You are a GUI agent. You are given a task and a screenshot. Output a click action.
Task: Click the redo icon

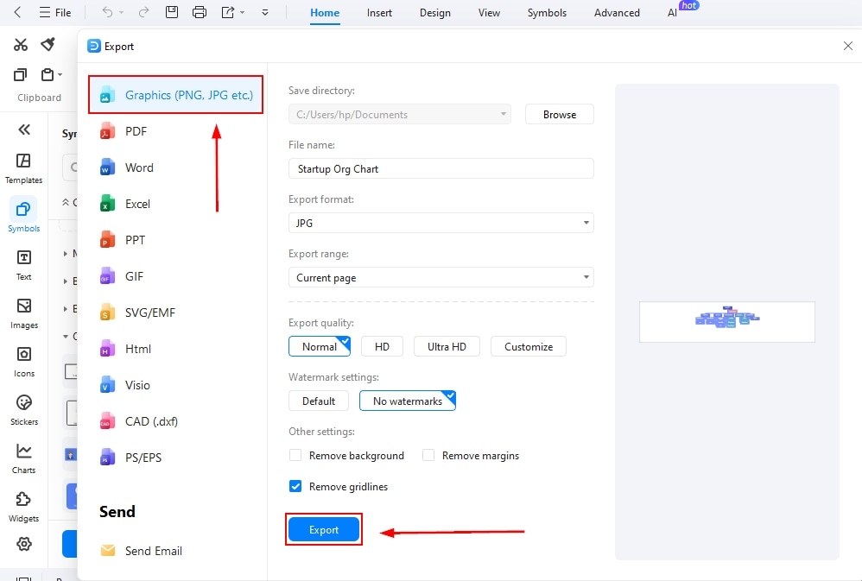tap(143, 12)
